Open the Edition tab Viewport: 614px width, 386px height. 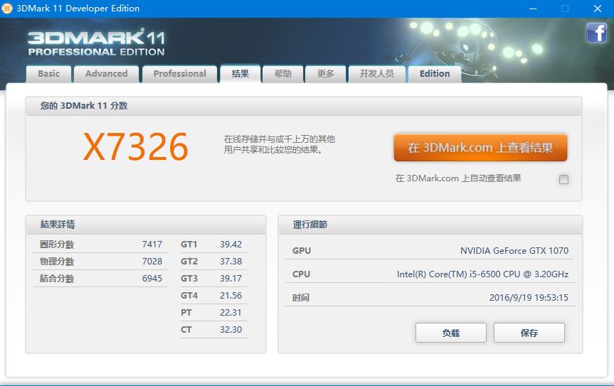click(435, 73)
